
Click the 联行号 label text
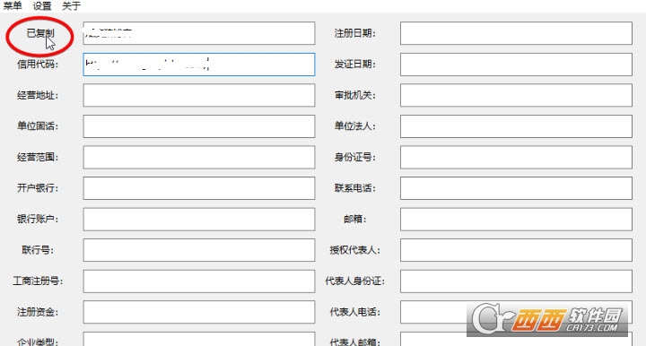[38, 250]
